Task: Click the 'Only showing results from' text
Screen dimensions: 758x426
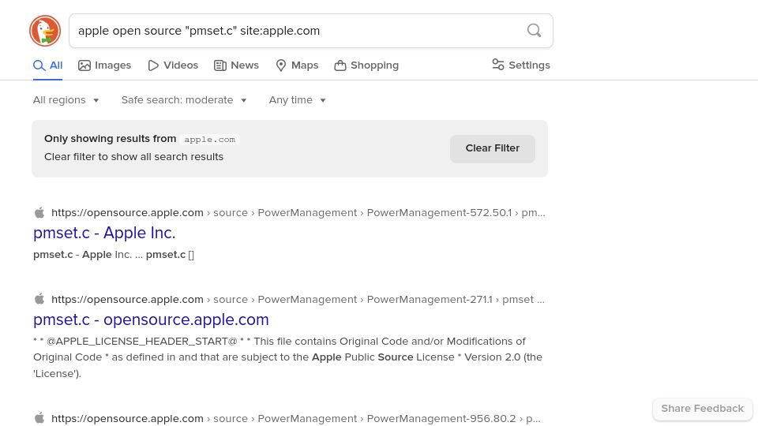Action: [111, 139]
